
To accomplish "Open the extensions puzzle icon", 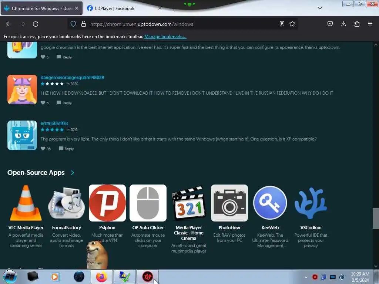I will (357, 24).
